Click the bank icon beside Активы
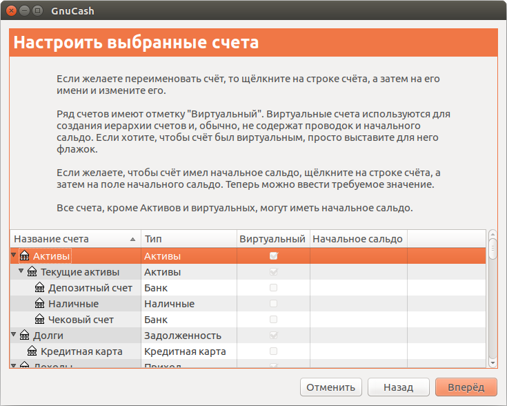The width and height of the screenshot is (507, 406). point(25,255)
